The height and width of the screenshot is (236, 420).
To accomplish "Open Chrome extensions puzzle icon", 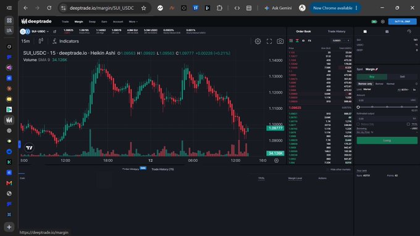I will pyautogui.click(x=219, y=8).
